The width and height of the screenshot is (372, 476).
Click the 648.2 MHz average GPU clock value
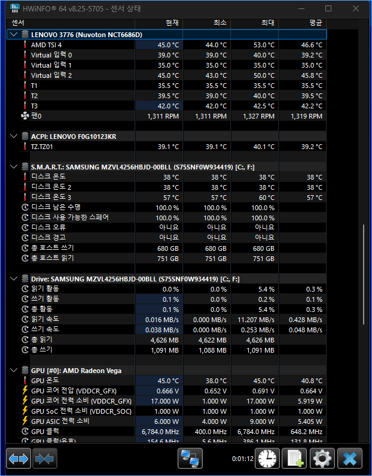tap(307, 432)
